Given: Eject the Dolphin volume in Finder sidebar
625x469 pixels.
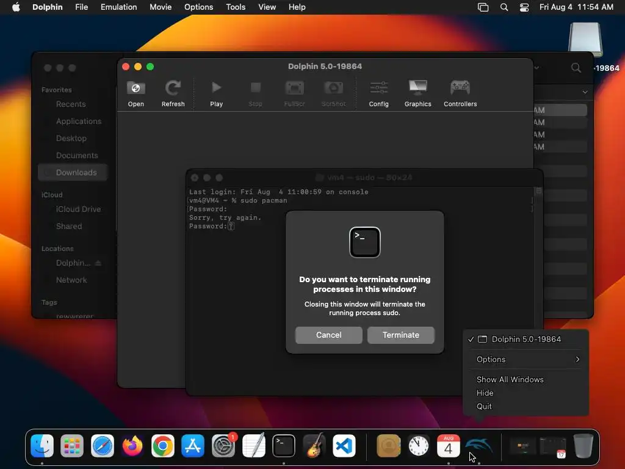Looking at the screenshot, I should click(98, 263).
